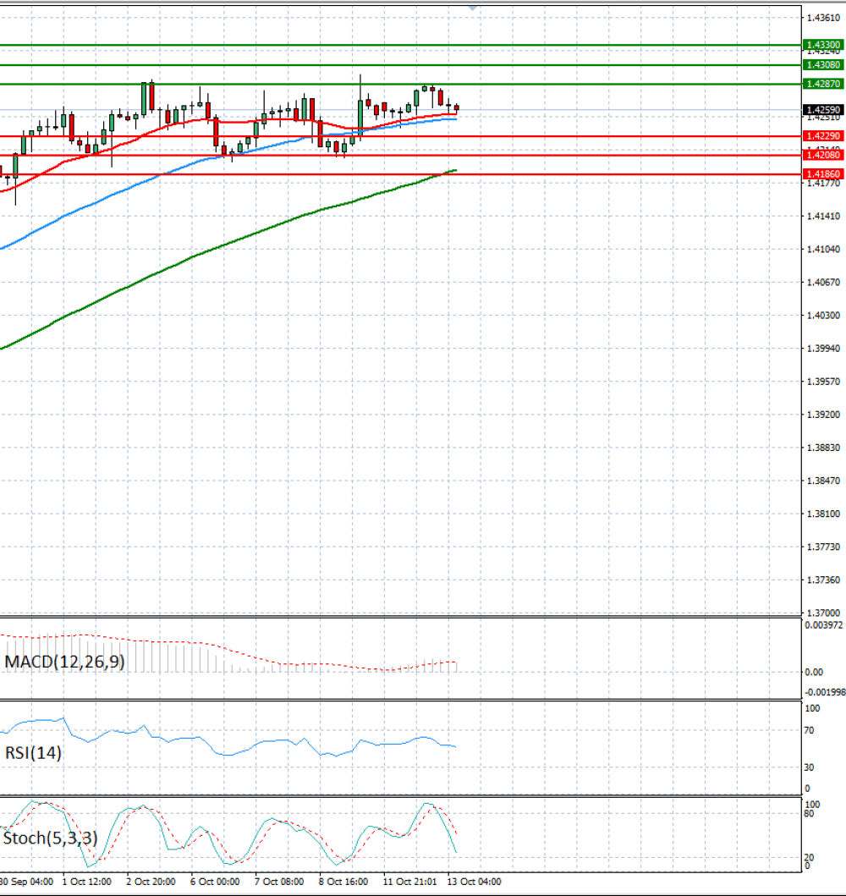Viewport: 846px width, 896px height.
Task: Click the 2 Oct 20:00 time axis label
Action: pos(151,882)
